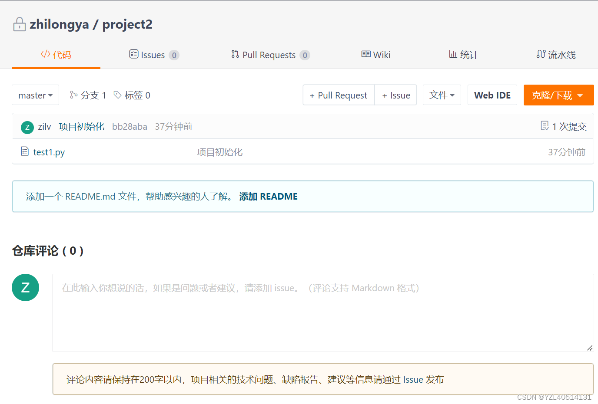Open the test1.py file

coord(49,152)
